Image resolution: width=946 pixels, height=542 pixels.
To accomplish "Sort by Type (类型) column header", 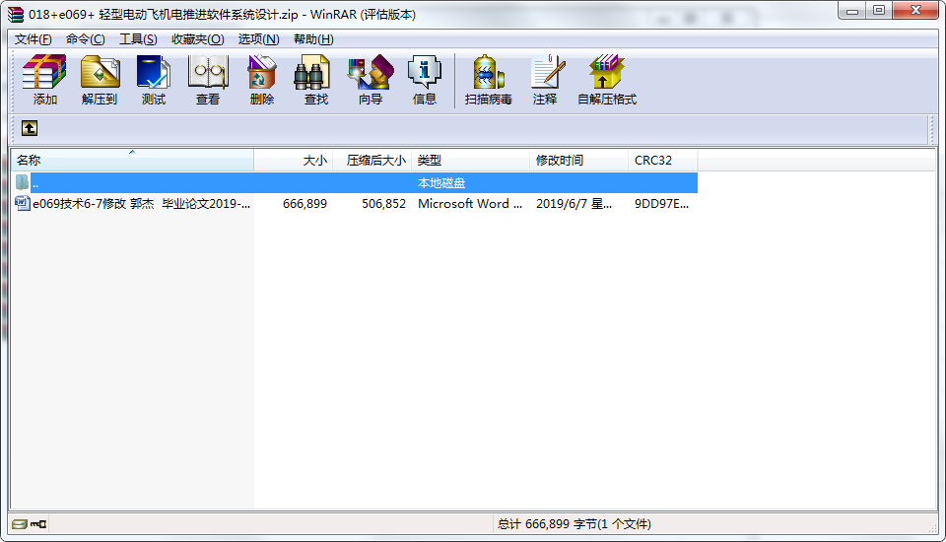I will click(471, 161).
